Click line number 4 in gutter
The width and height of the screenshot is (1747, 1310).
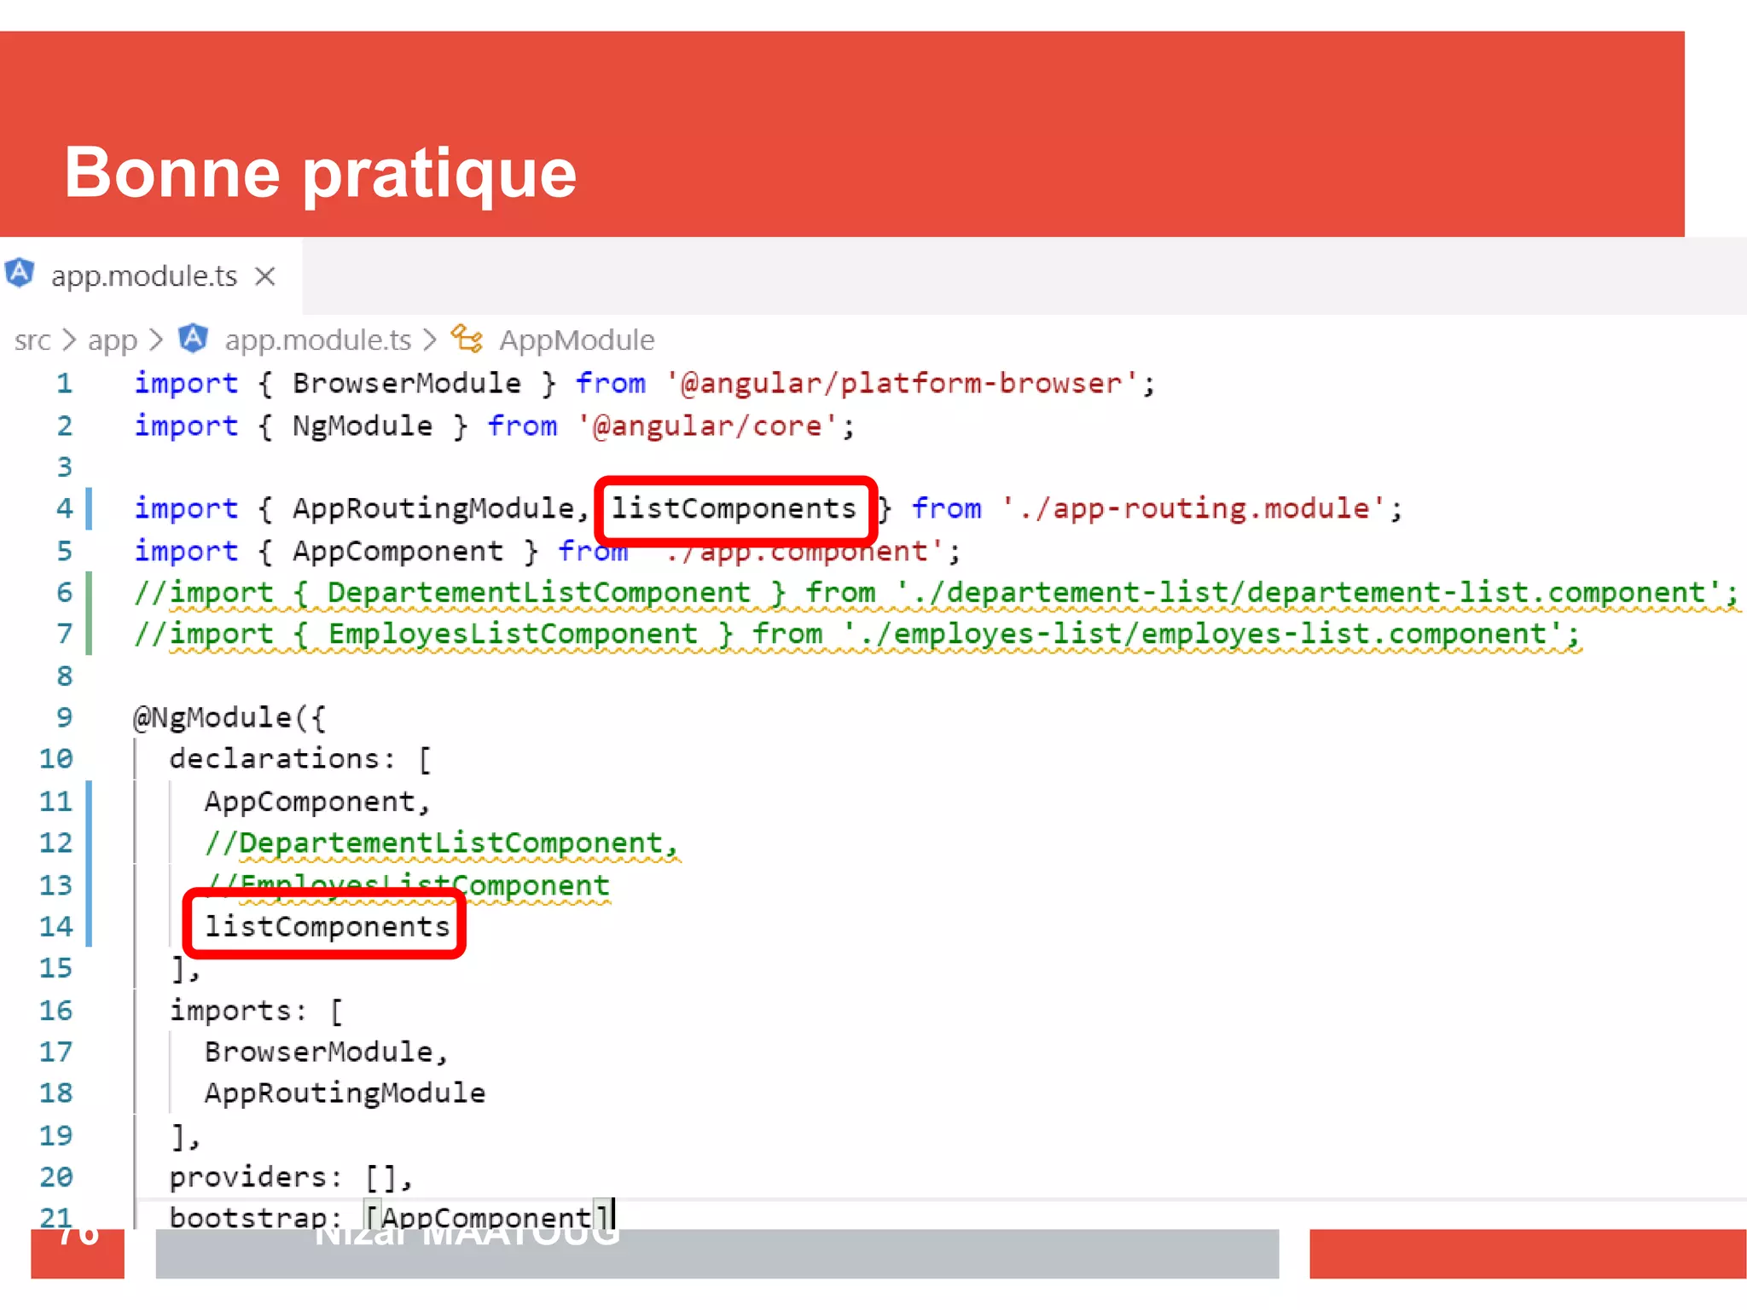(x=65, y=508)
